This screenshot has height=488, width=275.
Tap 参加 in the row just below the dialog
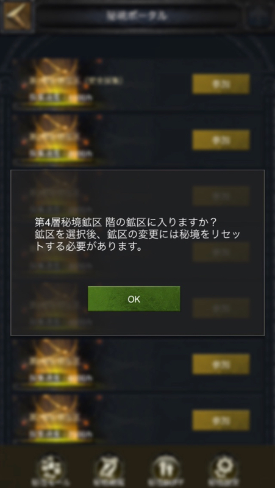click(x=221, y=364)
